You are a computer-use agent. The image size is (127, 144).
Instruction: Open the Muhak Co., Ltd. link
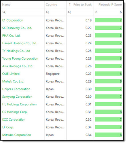coord(13,82)
